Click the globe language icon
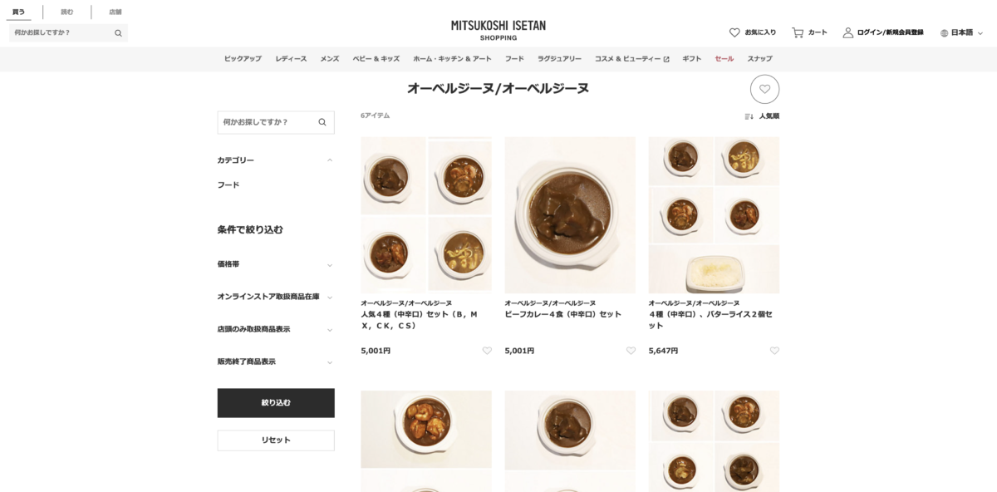Screen dimensions: 997x492 [944, 33]
